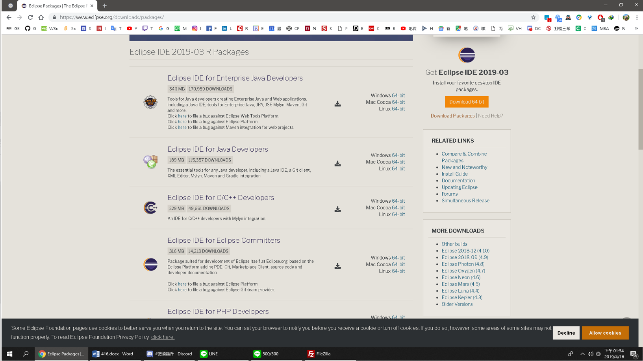Open Eclipse IDE for Java Developers title
Image resolution: width=643 pixels, height=361 pixels.
(218, 149)
